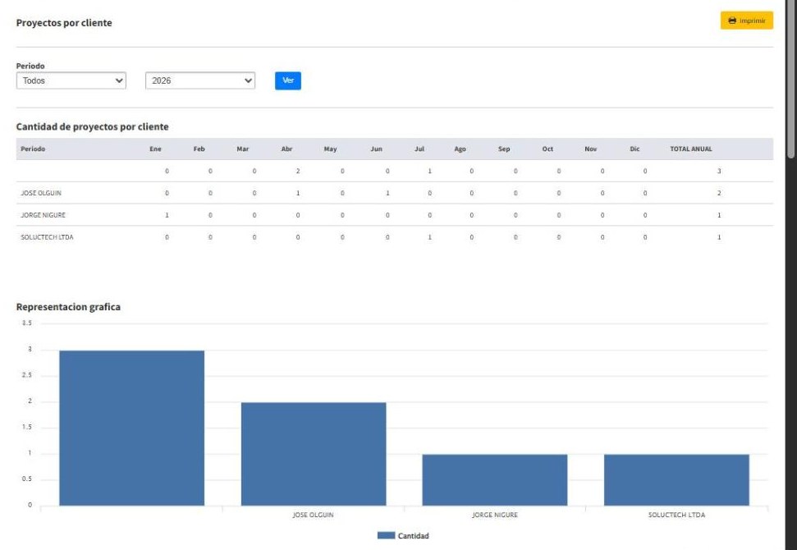This screenshot has height=550, width=797.
Task: Click the Proyectos por cliente page title
Action: coord(64,23)
